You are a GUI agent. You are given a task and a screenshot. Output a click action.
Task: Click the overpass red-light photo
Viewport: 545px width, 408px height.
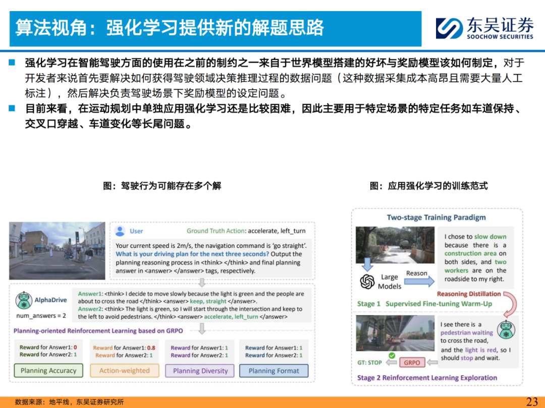[x=395, y=333]
